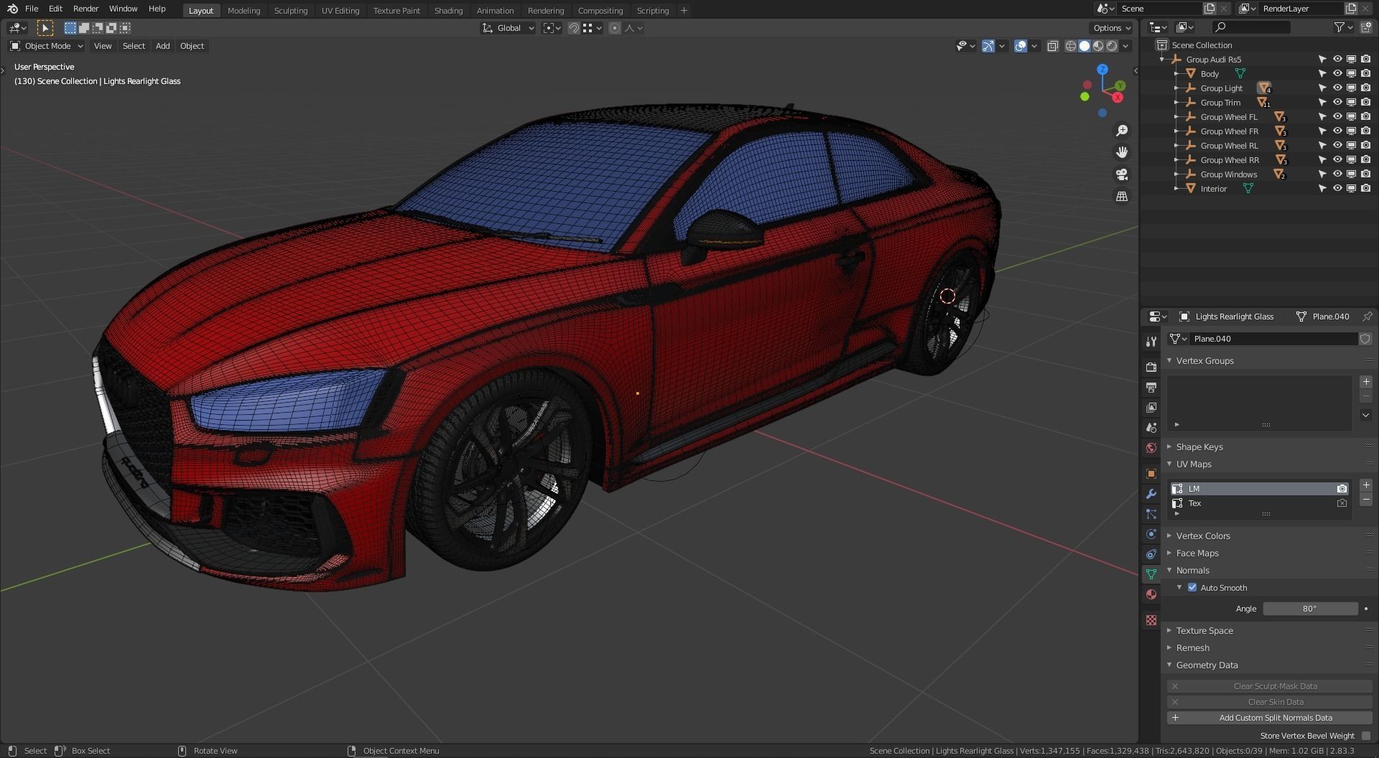Toggle viewport overlays display
The height and width of the screenshot is (758, 1379).
tap(1021, 46)
